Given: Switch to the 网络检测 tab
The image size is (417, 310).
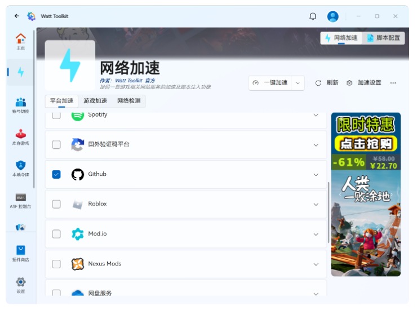Looking at the screenshot, I should 128,101.
